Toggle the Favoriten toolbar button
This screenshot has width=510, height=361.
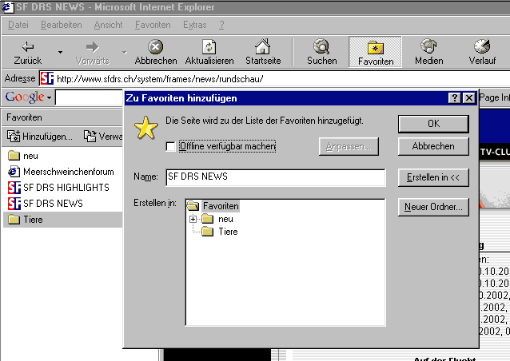point(375,46)
